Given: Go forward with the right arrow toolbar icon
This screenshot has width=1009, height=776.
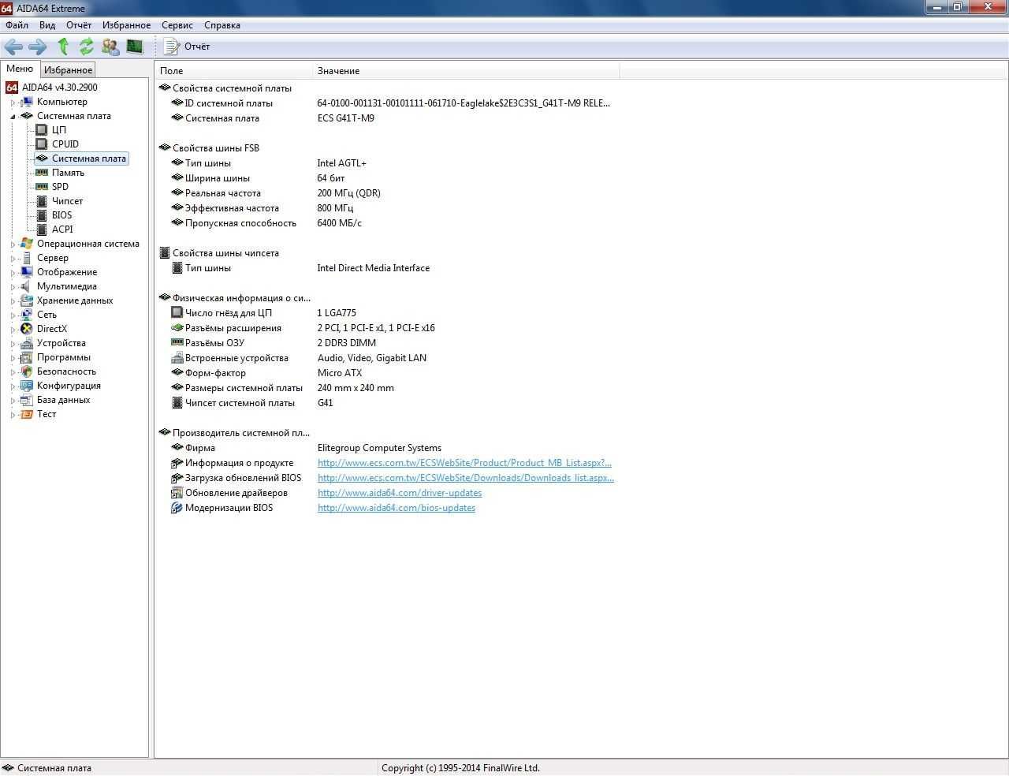Looking at the screenshot, I should click(37, 47).
